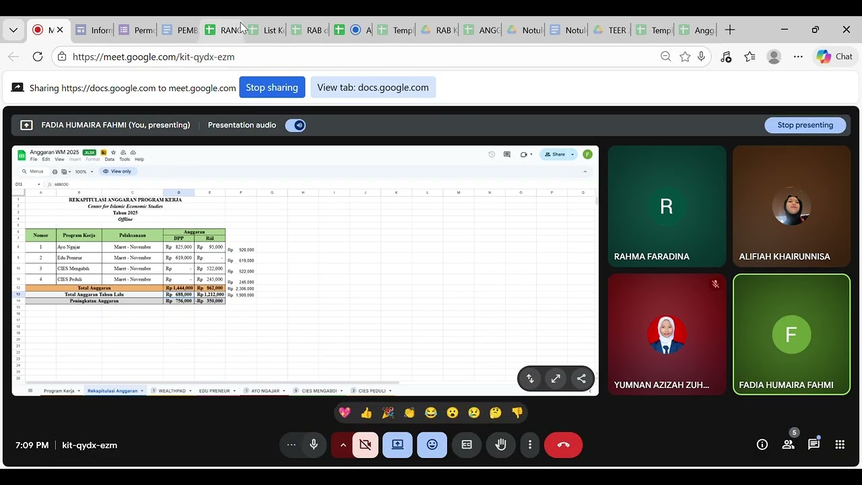Click the present screen button
Screen dimensions: 862x485
click(x=397, y=445)
